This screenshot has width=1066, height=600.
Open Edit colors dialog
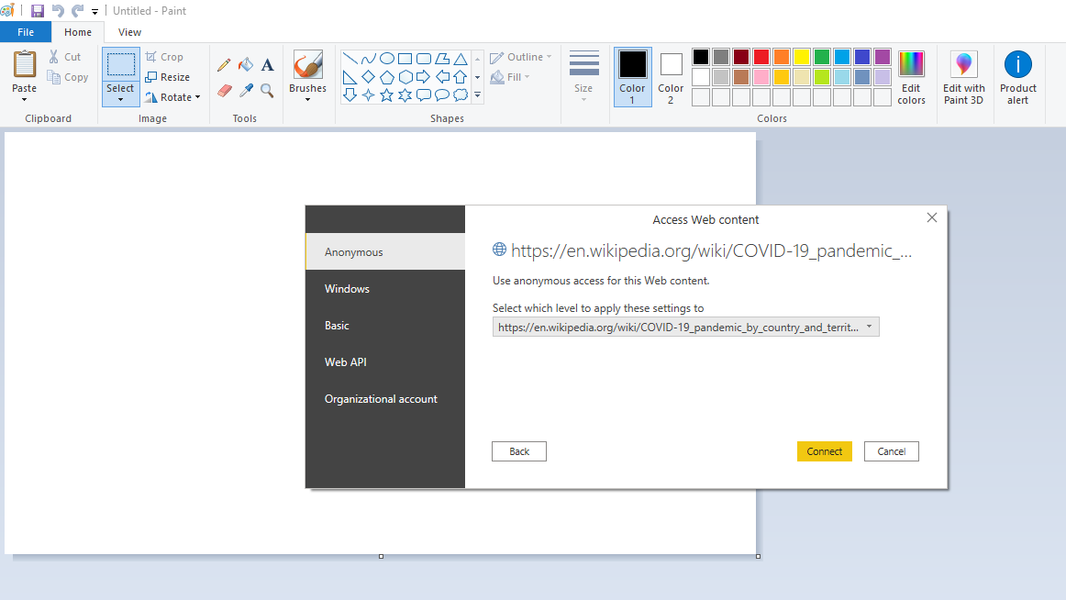pos(911,78)
